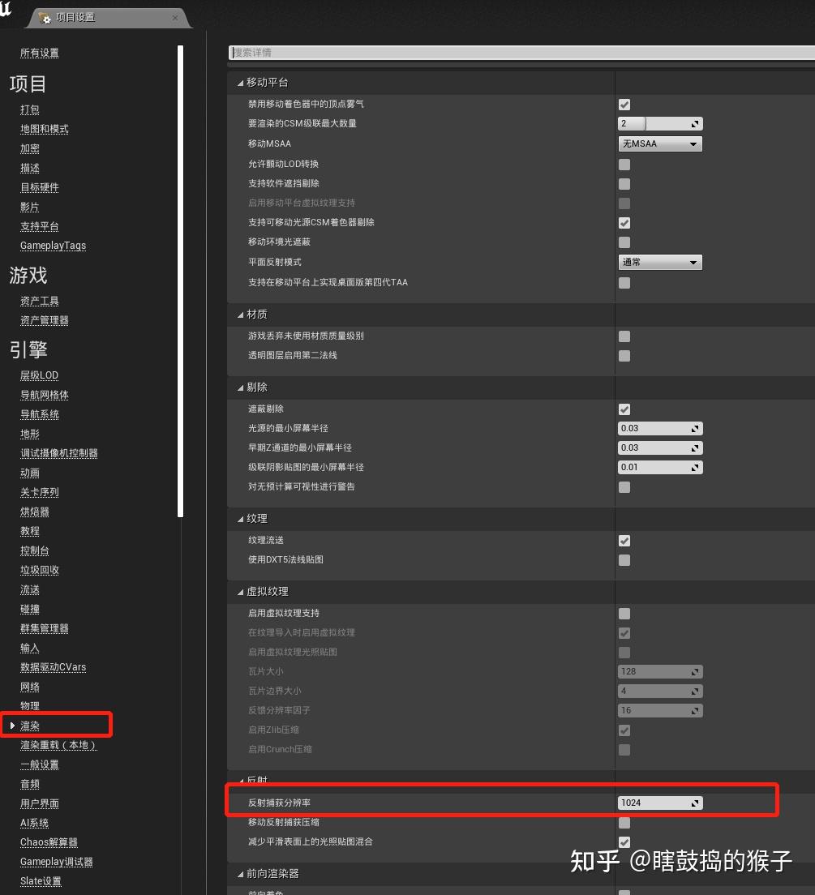The image size is (815, 895).
Task: Open the 移动MSAA dropdown
Action: pyautogui.click(x=660, y=143)
